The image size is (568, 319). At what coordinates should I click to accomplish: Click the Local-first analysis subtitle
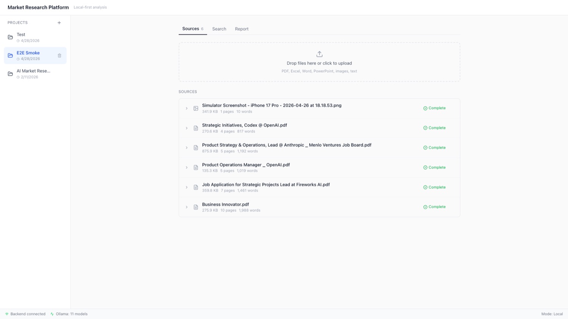point(90,8)
